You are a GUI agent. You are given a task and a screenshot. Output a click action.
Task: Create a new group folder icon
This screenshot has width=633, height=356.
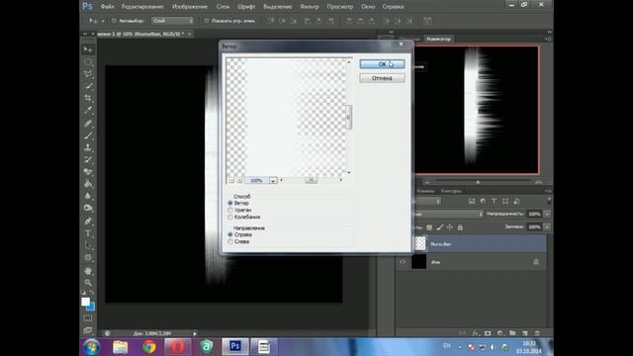512,333
